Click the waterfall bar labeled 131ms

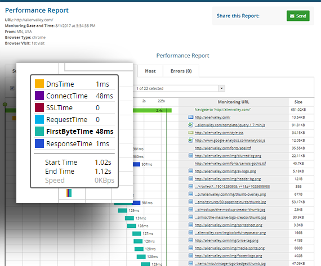coord(130,218)
